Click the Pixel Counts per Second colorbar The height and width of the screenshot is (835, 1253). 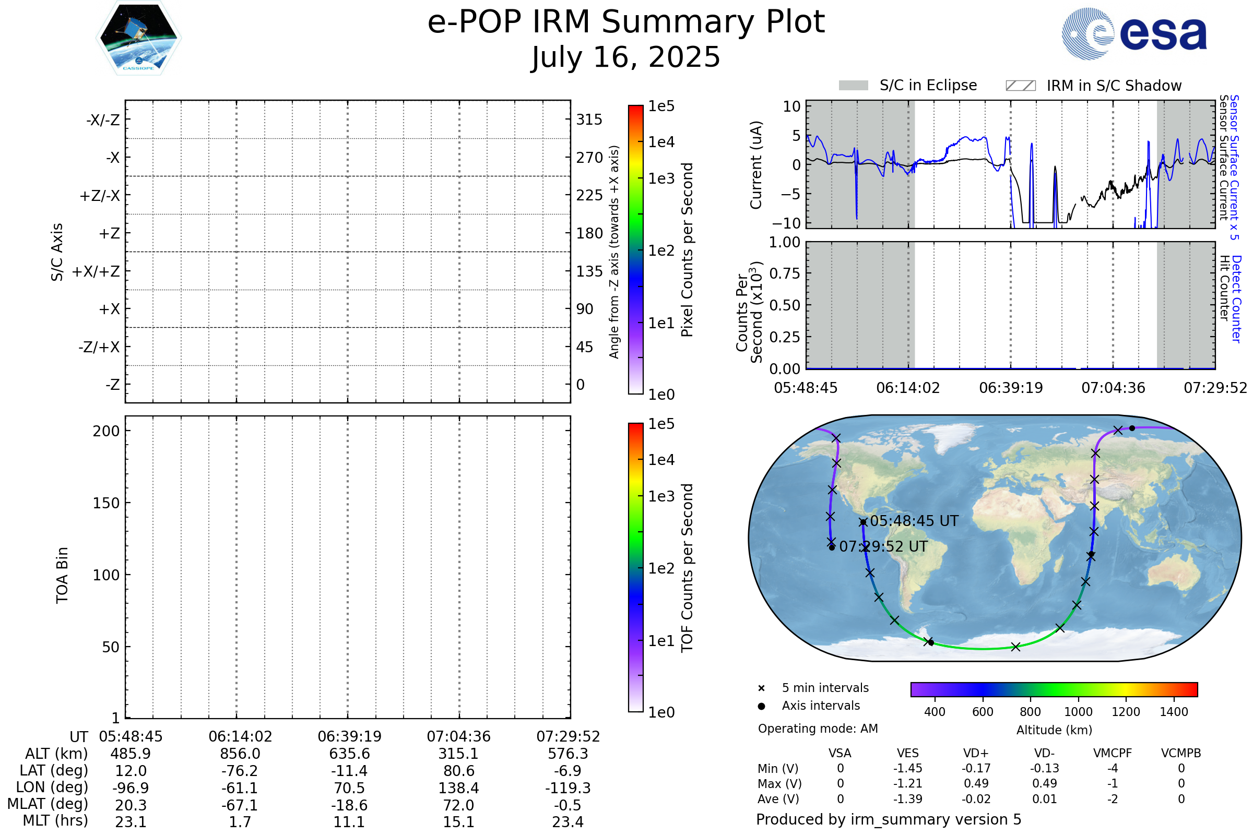[x=635, y=249]
